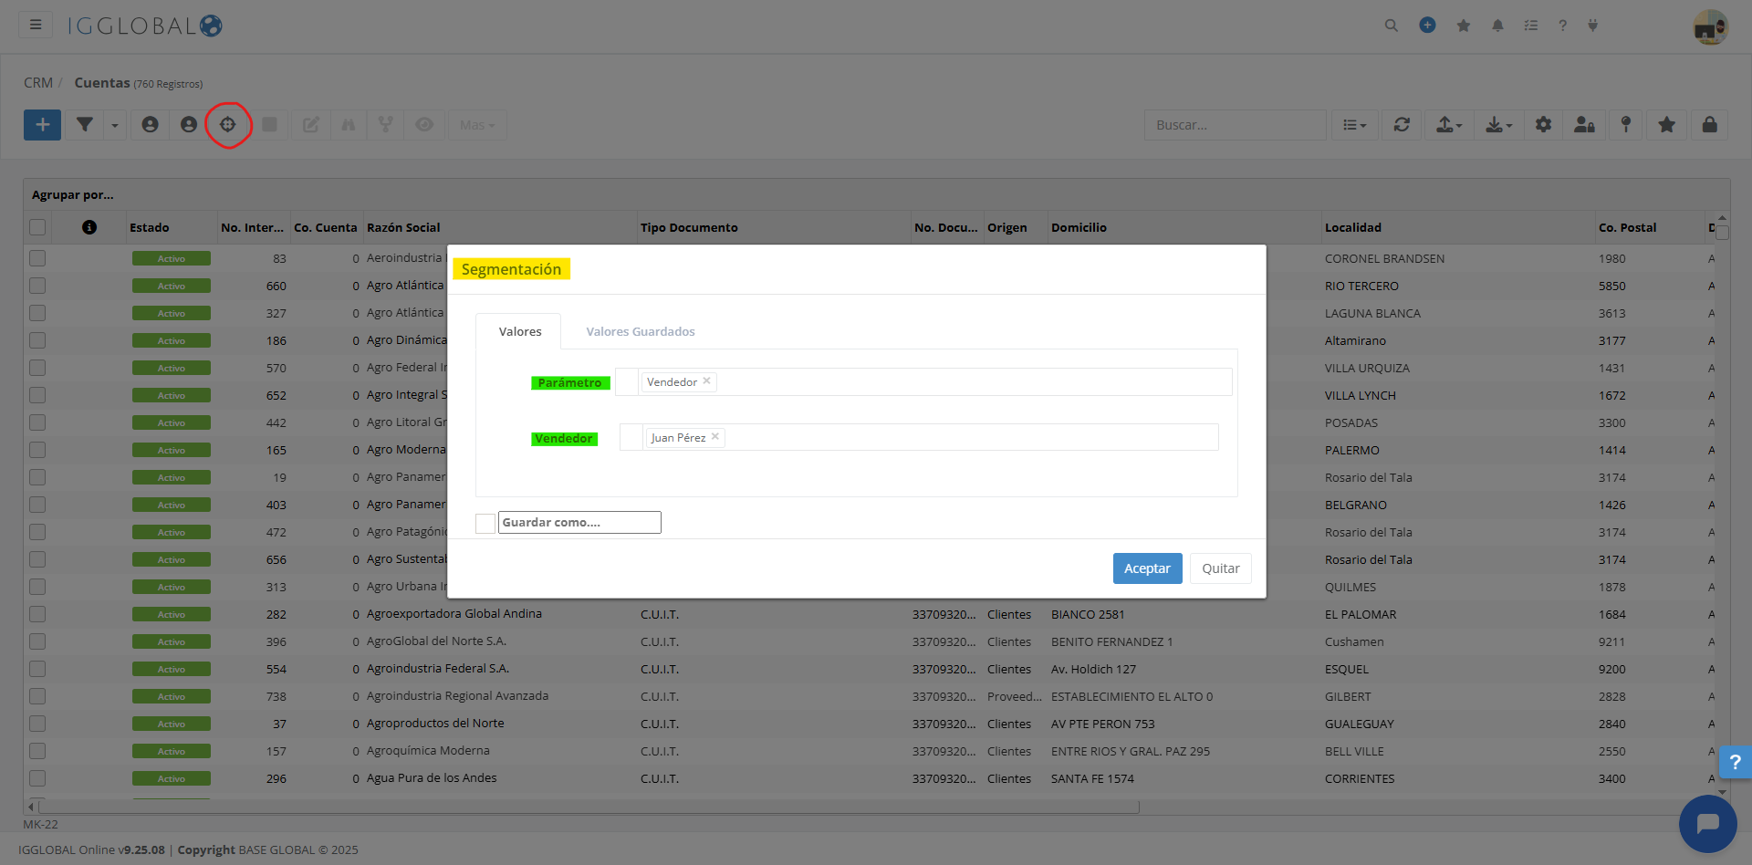Viewport: 1752px width, 865px height.
Task: Open the notifications bell icon
Action: [x=1497, y=26]
